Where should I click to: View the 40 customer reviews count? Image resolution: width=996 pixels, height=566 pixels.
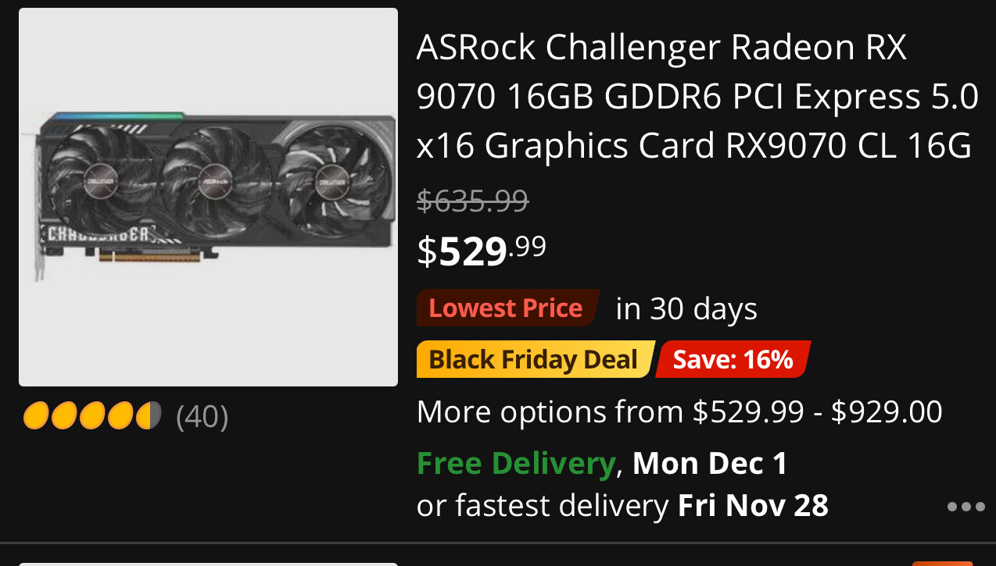(x=202, y=416)
